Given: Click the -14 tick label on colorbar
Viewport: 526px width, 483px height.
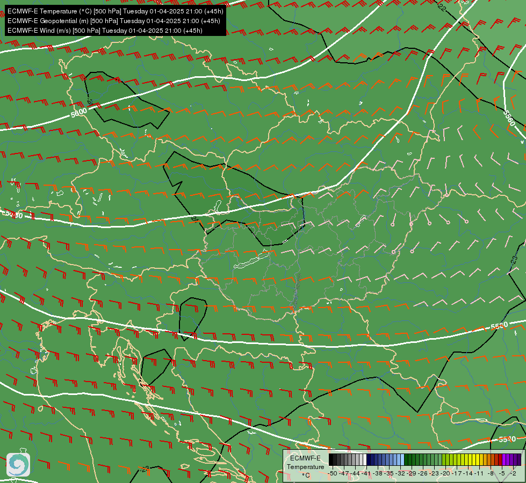Looking at the screenshot, I should (469, 473).
